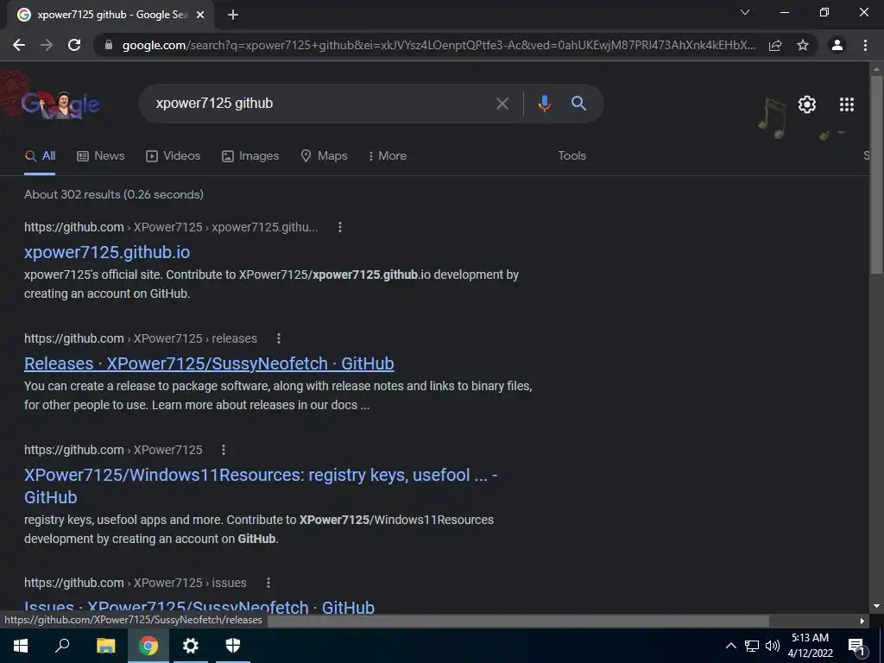Open Releases SussyNeofetch GitHub result

point(209,363)
